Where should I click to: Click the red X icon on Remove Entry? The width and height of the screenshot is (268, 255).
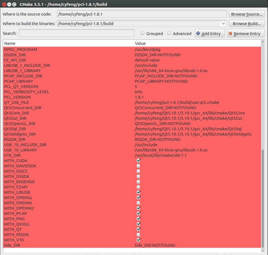pos(230,33)
